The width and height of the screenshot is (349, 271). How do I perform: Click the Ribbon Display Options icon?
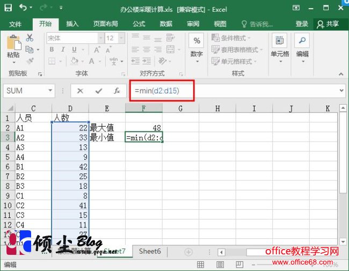point(296,8)
